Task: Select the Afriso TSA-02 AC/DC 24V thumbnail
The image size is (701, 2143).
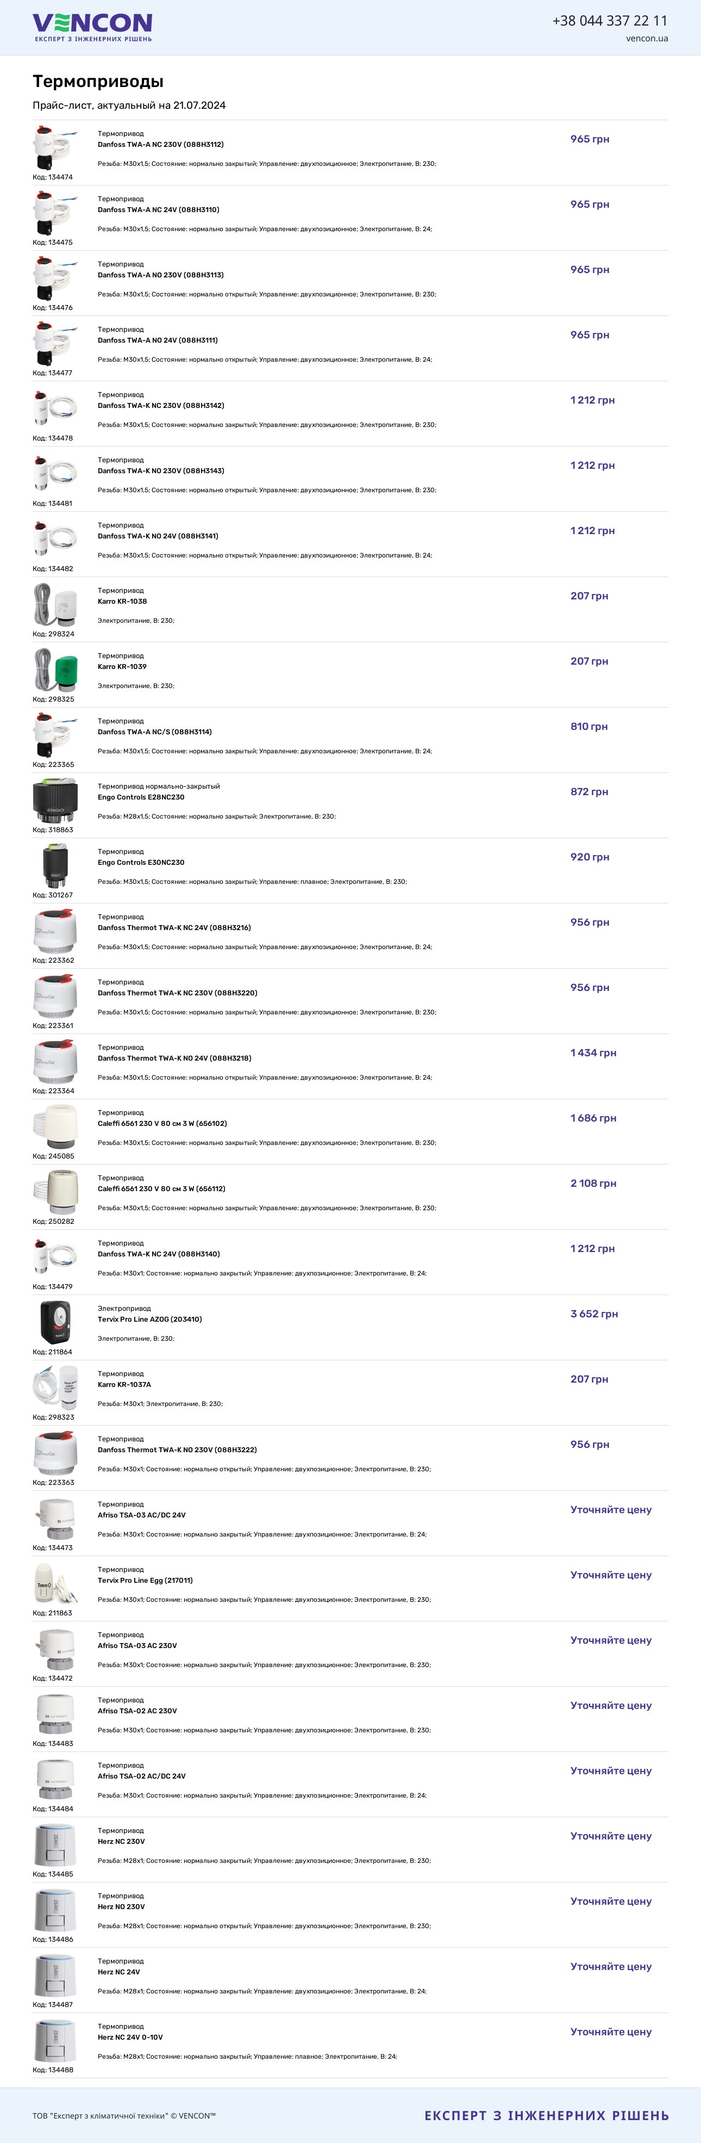Action: tap(56, 1780)
